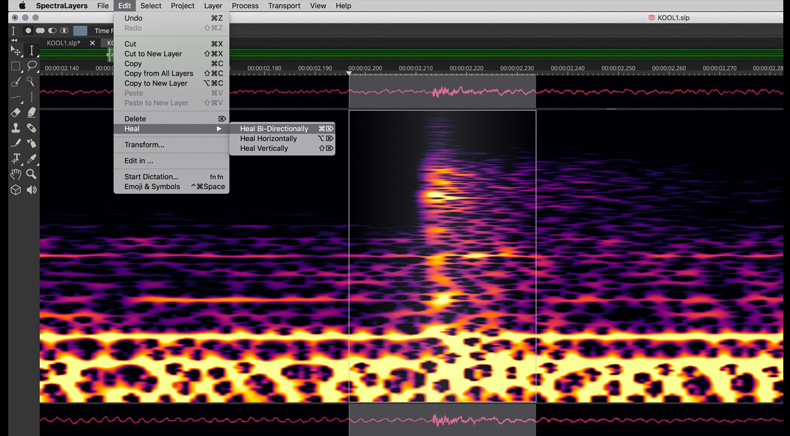Choose Edit in ... menu entry
This screenshot has width=790, height=436.
point(171,161)
